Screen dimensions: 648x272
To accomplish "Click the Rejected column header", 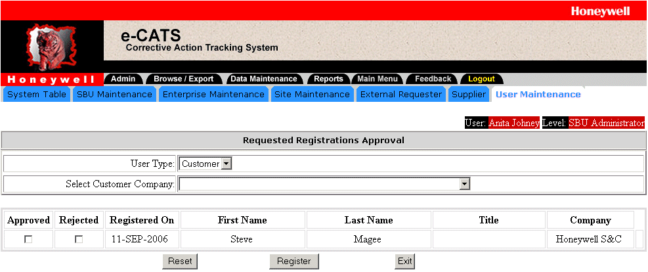I will (79, 220).
